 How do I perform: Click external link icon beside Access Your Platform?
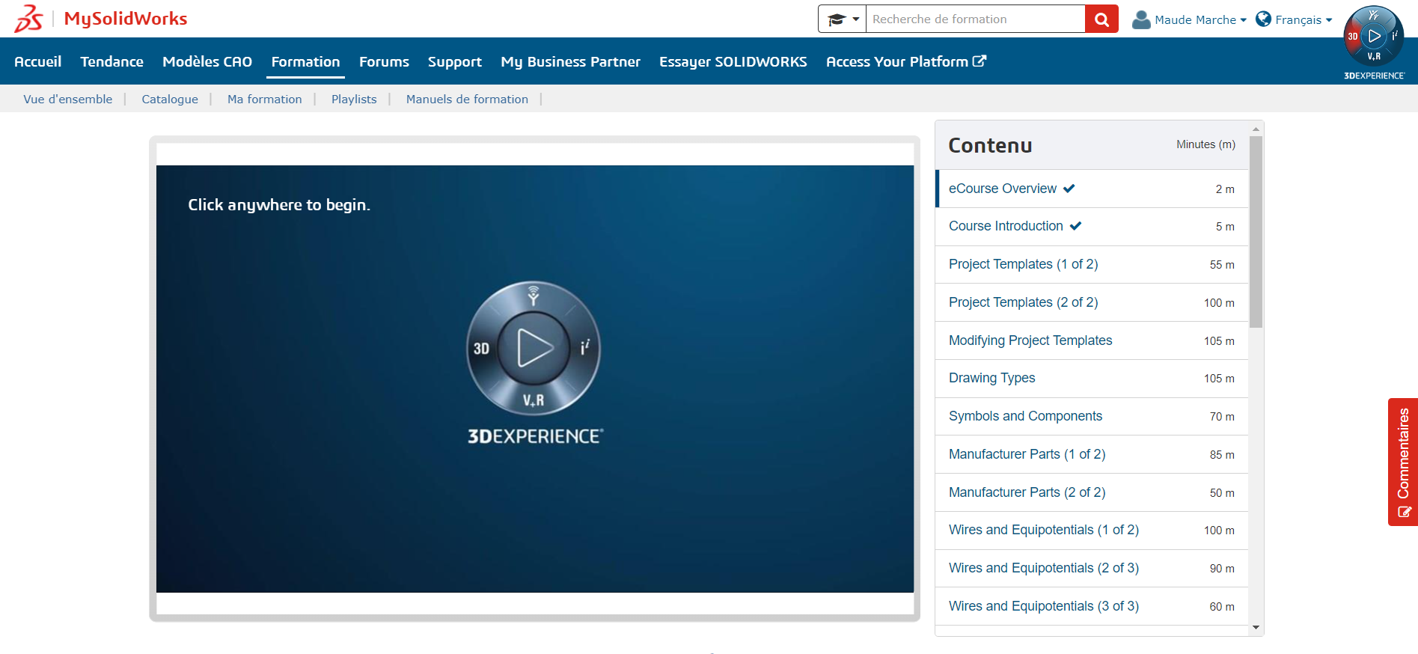click(x=980, y=61)
